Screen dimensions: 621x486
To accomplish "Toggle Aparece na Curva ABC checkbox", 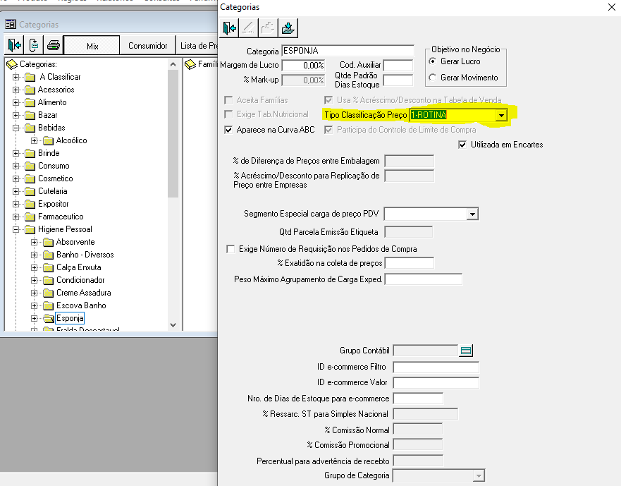I will tap(228, 130).
